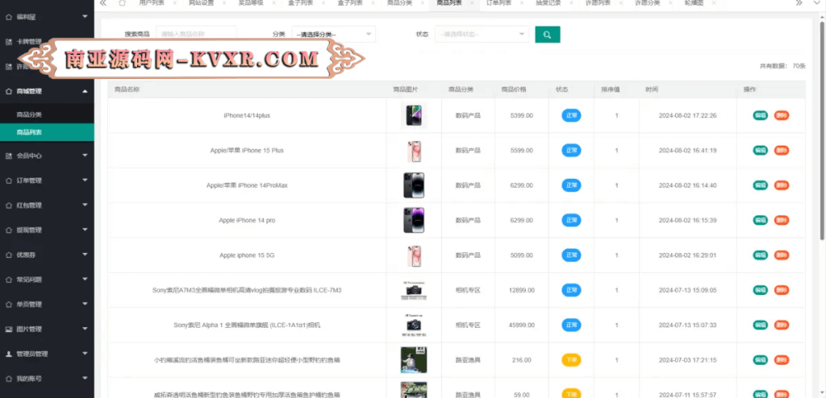The width and height of the screenshot is (826, 398).
Task: Click the 管理员管理 person icon in sidebar
Action: tap(9, 354)
